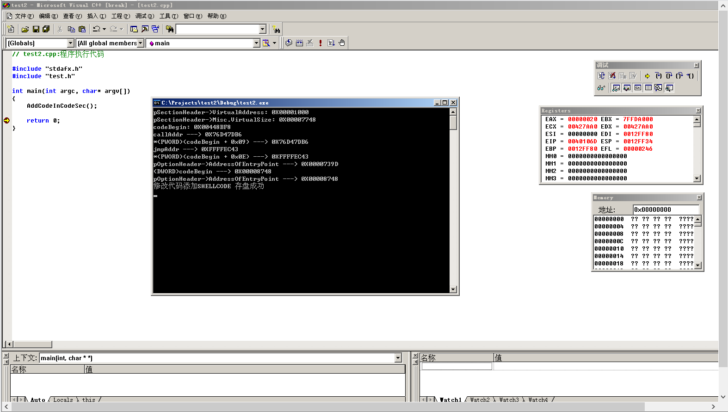Undo the last edit via toolbar

(96, 29)
